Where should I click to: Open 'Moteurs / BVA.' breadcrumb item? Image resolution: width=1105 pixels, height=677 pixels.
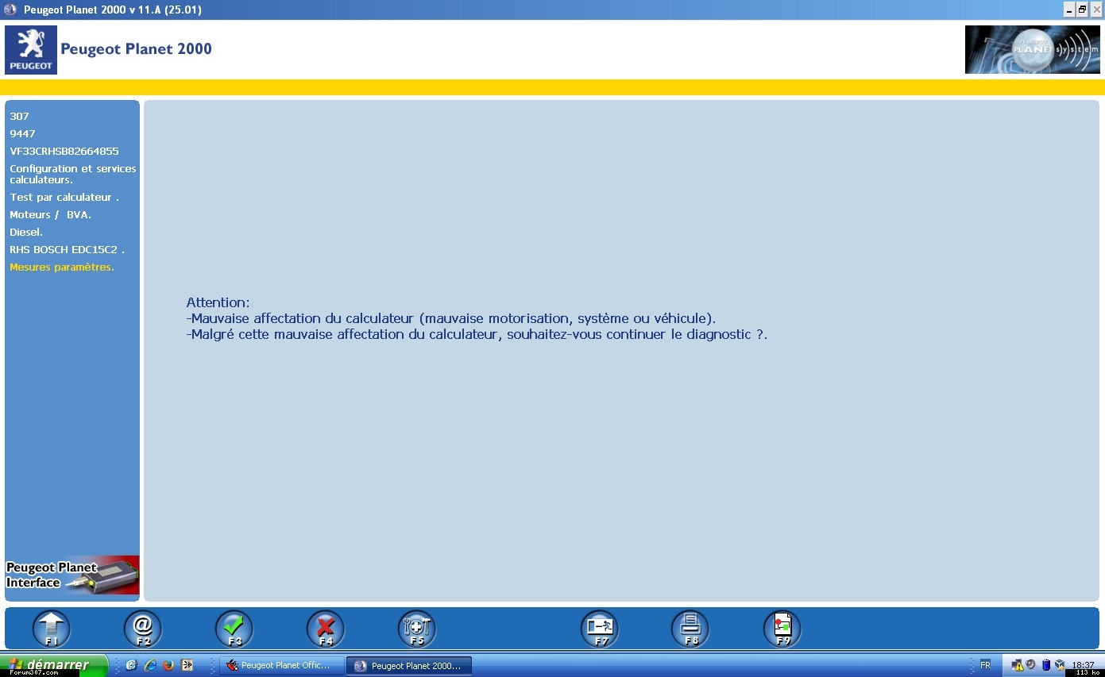(x=50, y=215)
